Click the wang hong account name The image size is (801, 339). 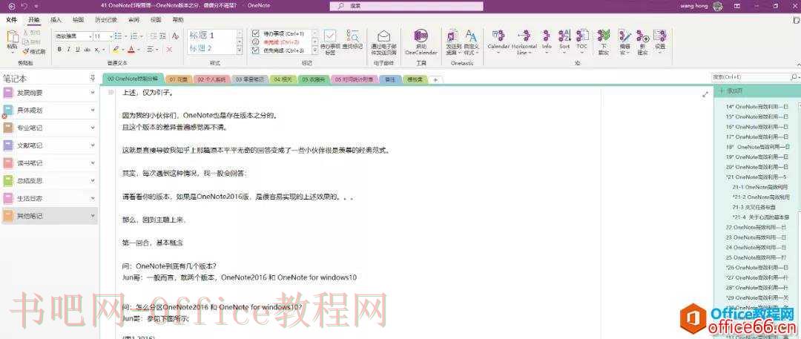695,6
